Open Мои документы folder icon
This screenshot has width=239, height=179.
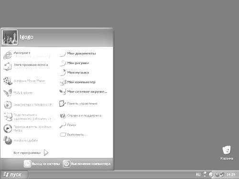point(63,53)
